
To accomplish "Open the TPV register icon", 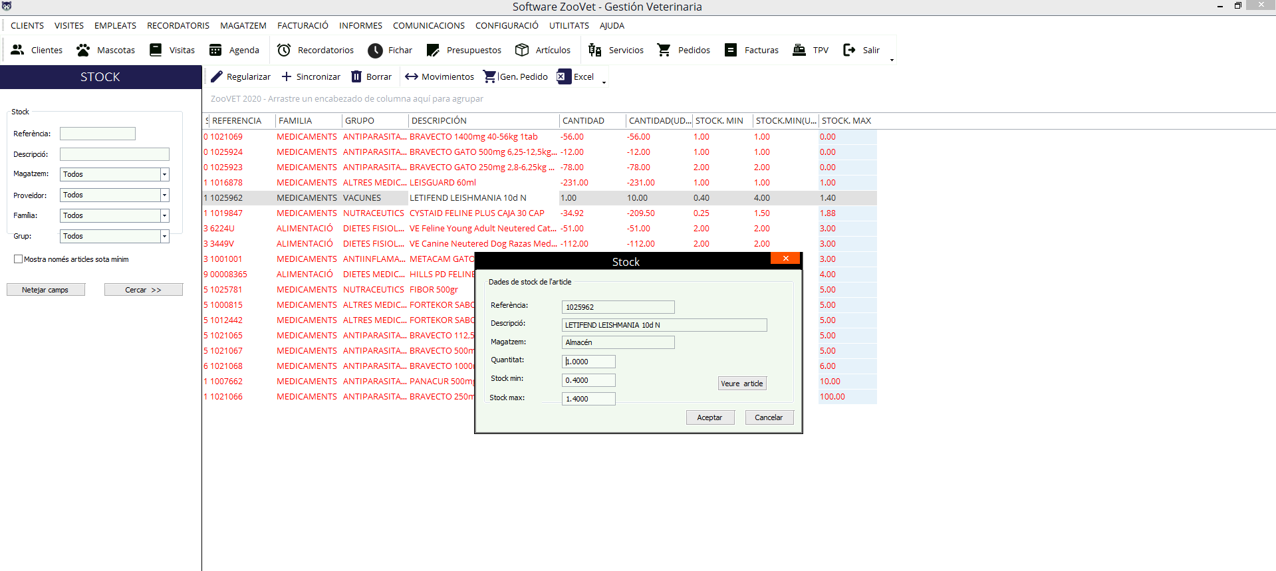I will coord(799,50).
